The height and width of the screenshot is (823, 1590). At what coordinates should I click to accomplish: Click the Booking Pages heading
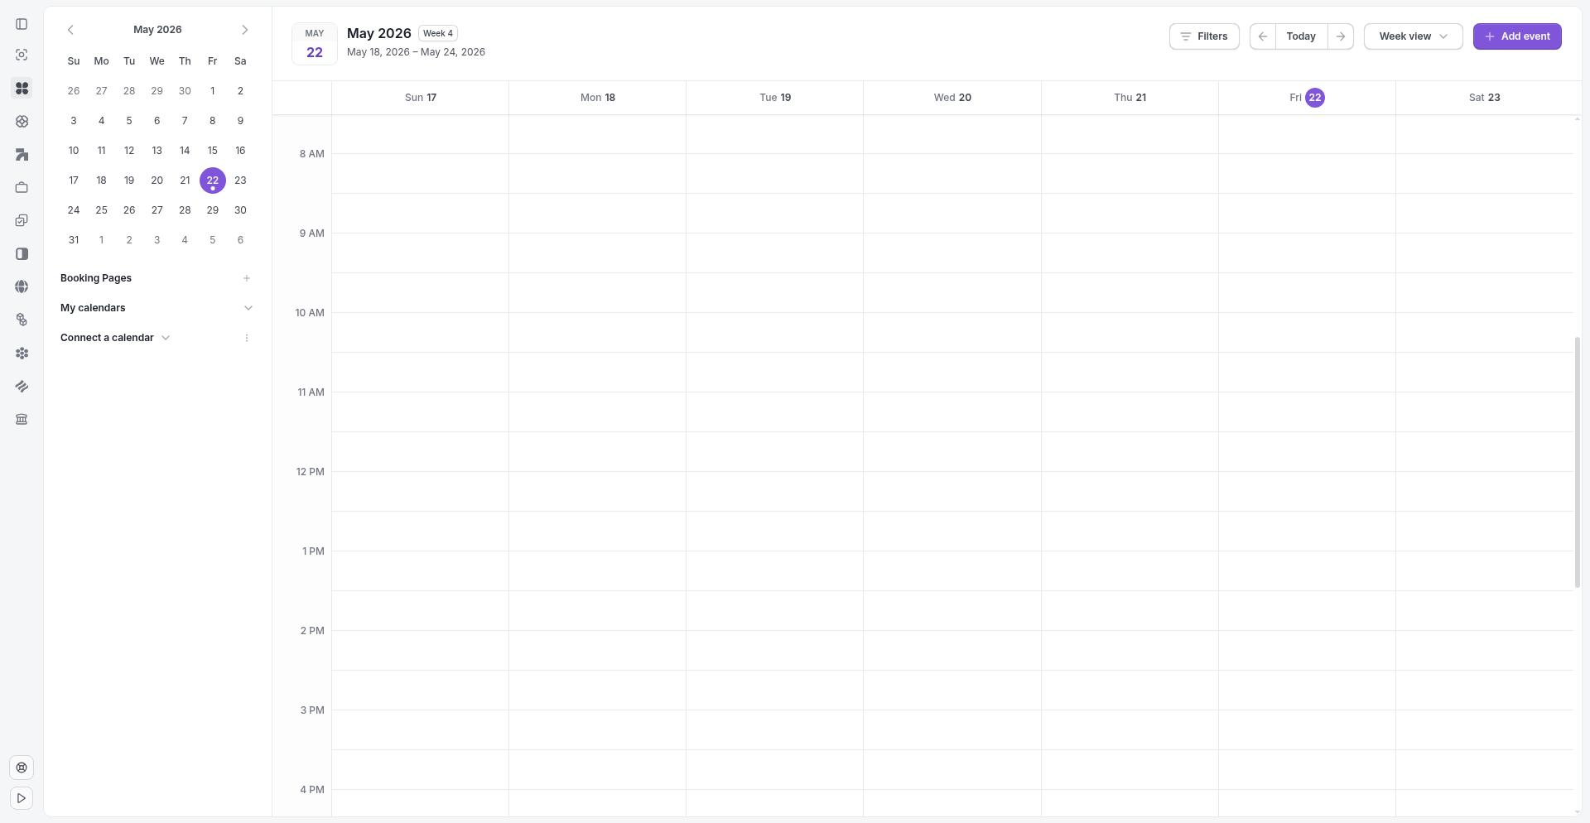click(x=96, y=278)
